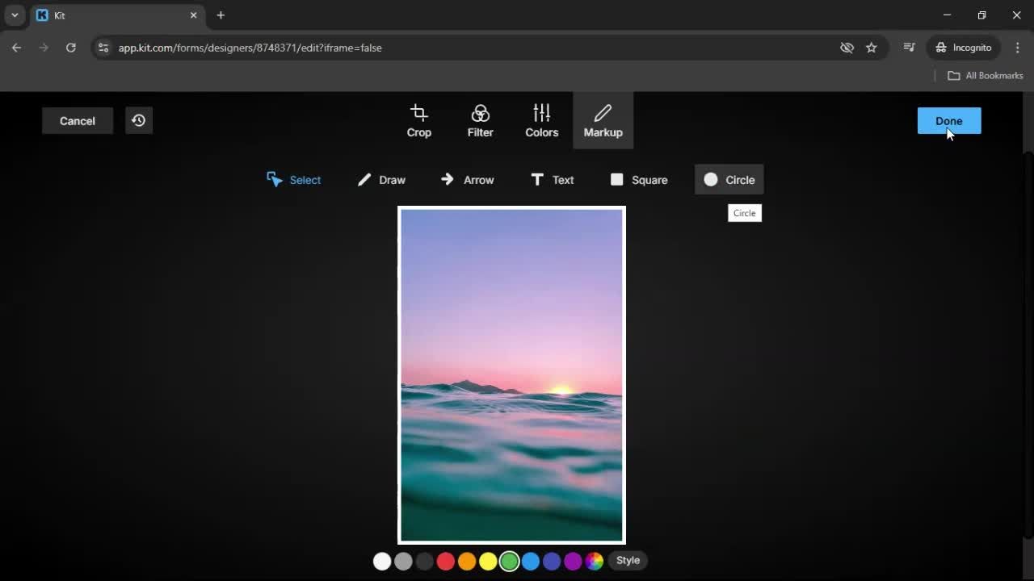Screen dimensions: 1034x581
Task: Open the Style options
Action: [x=628, y=560]
